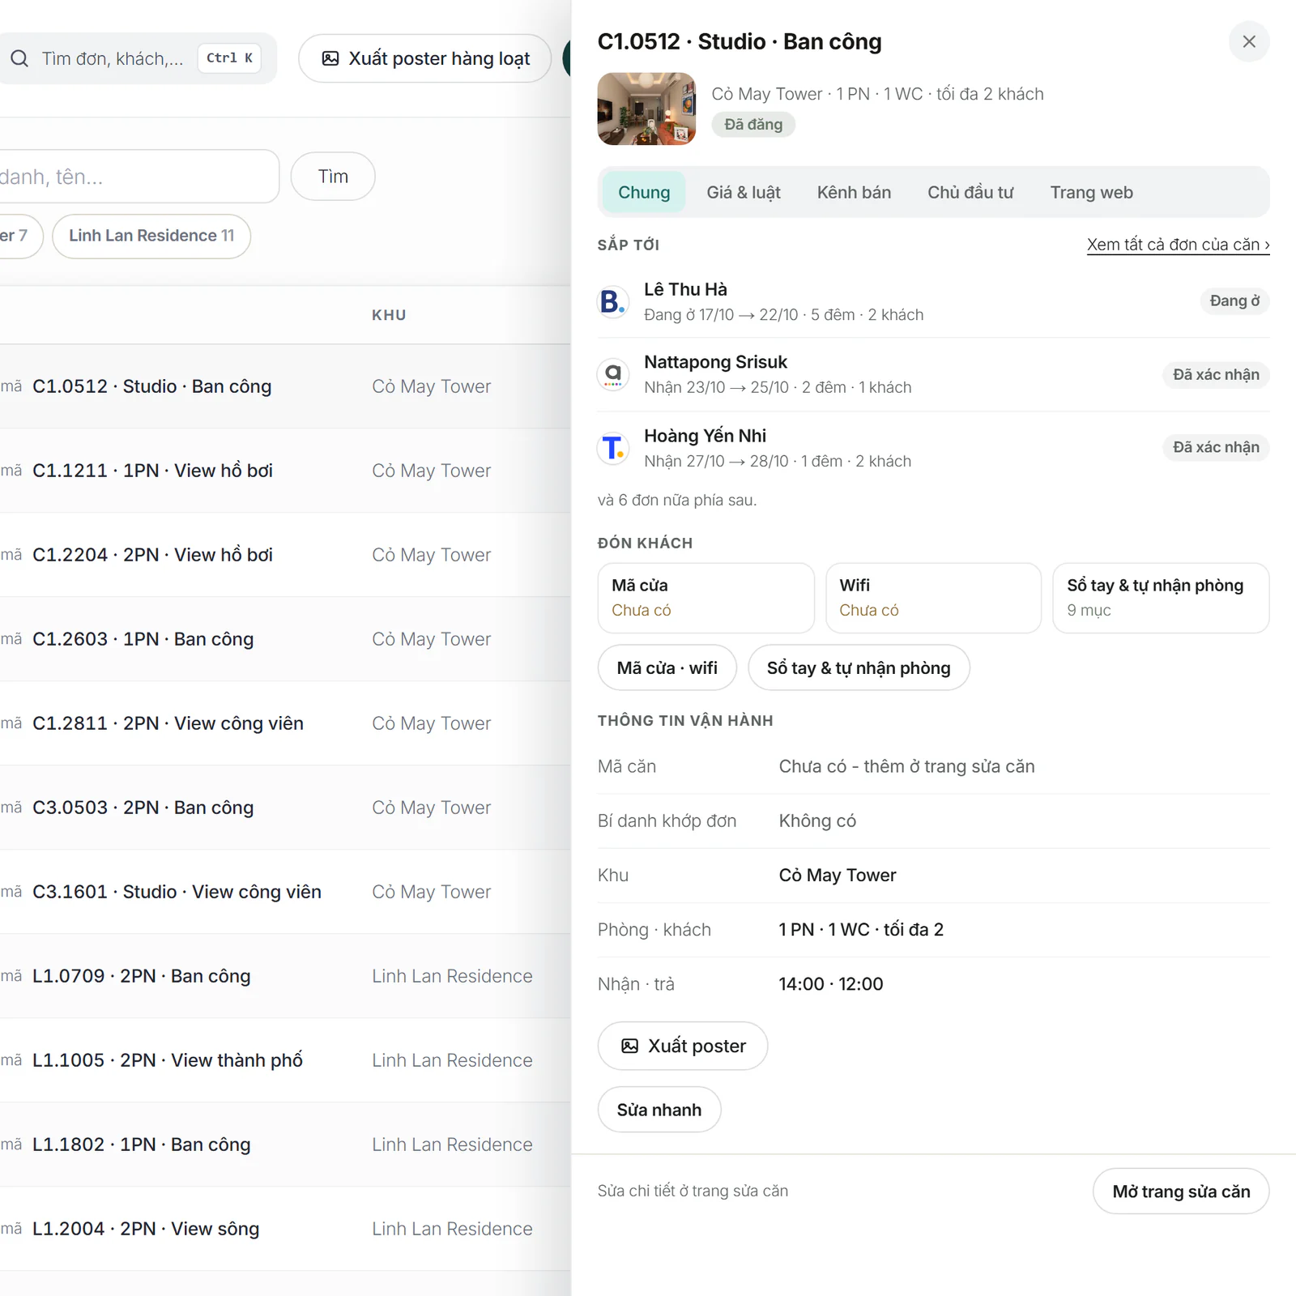Open the Trang web tab

pyautogui.click(x=1091, y=192)
